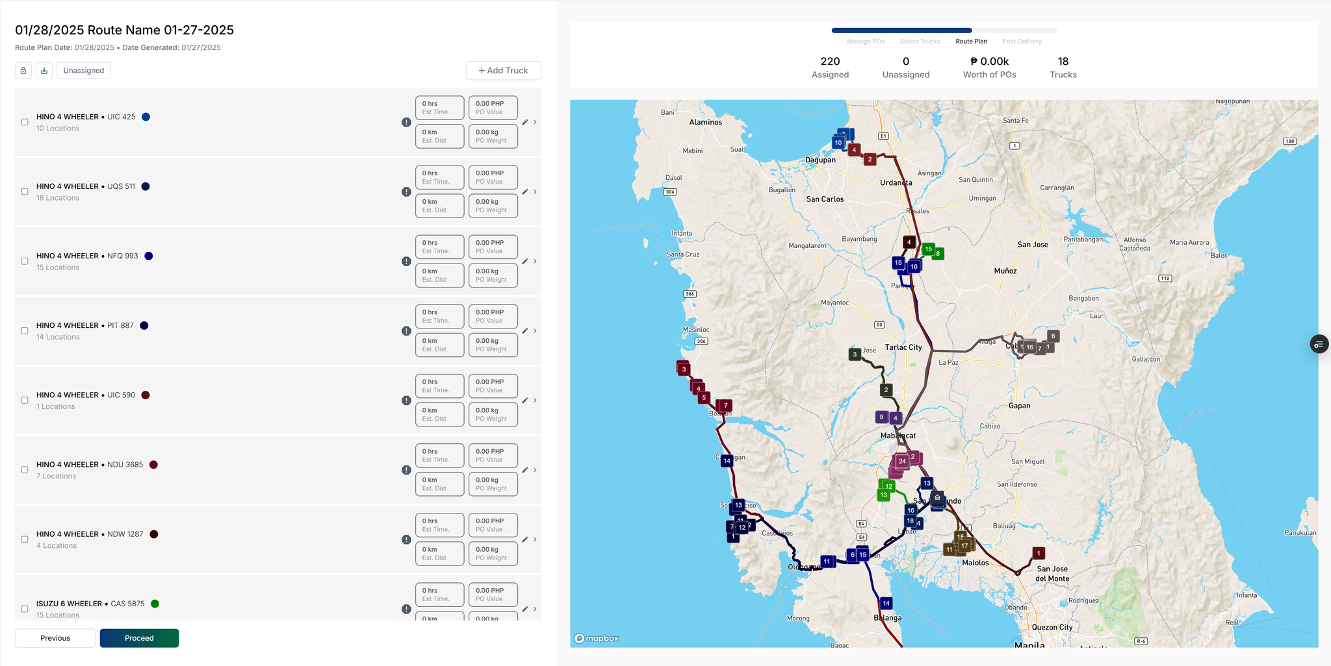Click warning icon on NDW 1287 row

point(406,539)
